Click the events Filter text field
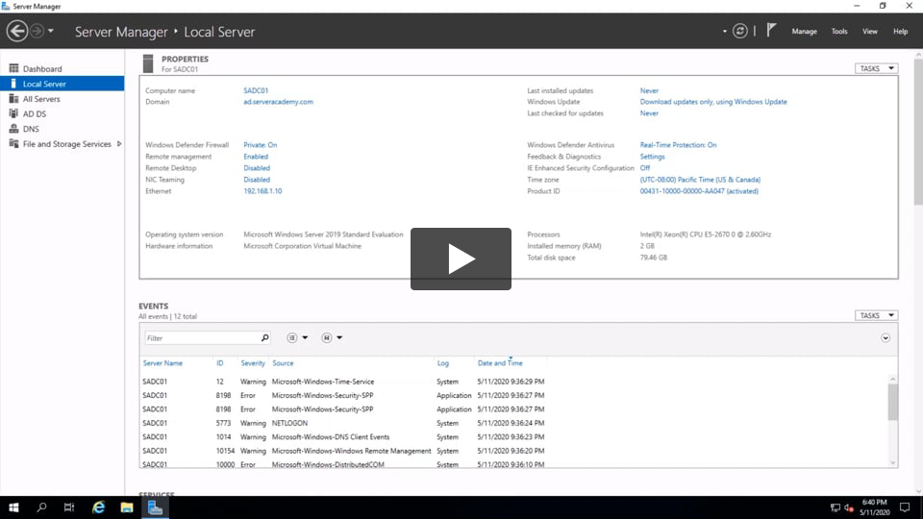Image resolution: width=923 pixels, height=519 pixels. click(x=202, y=338)
